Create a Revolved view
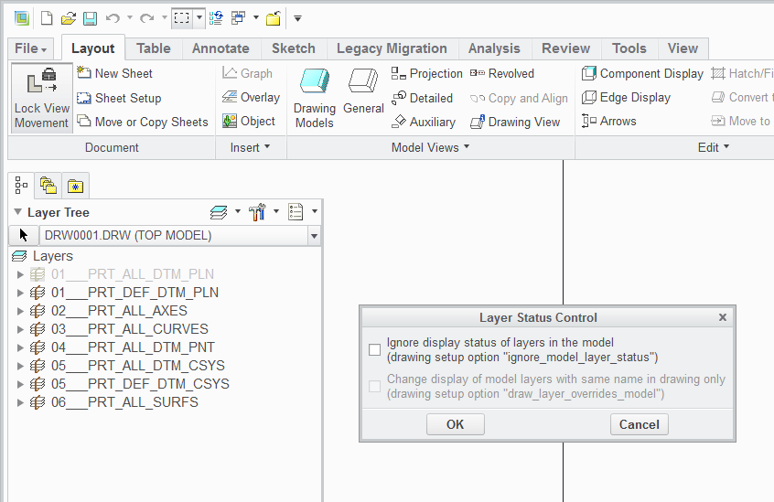 [502, 73]
